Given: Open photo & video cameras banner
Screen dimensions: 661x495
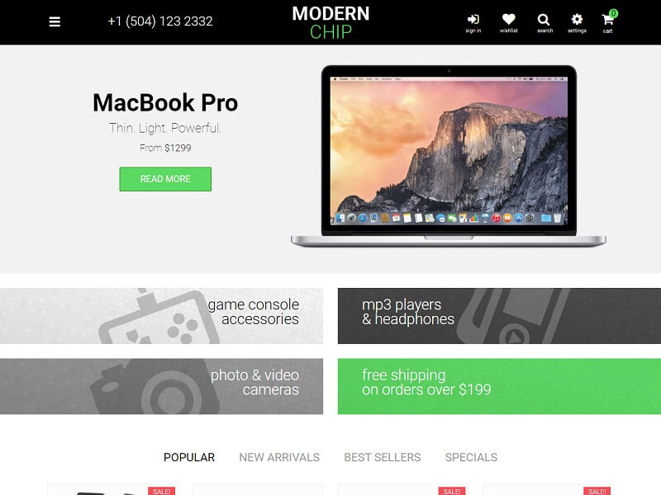Looking at the screenshot, I should [161, 386].
